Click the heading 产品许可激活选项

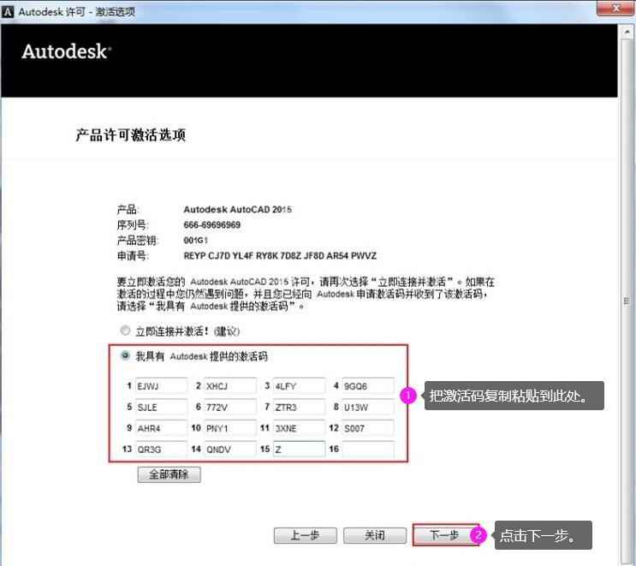[x=131, y=134]
